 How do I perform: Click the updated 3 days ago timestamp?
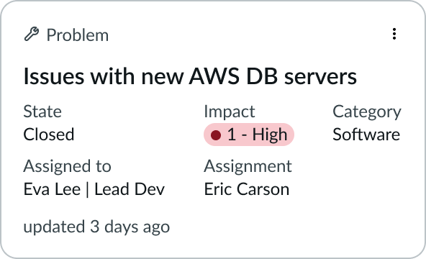pos(96,227)
